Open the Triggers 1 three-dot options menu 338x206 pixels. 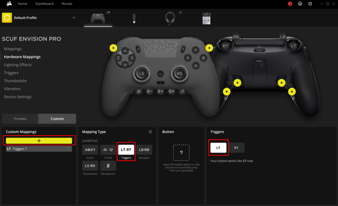click(68, 149)
